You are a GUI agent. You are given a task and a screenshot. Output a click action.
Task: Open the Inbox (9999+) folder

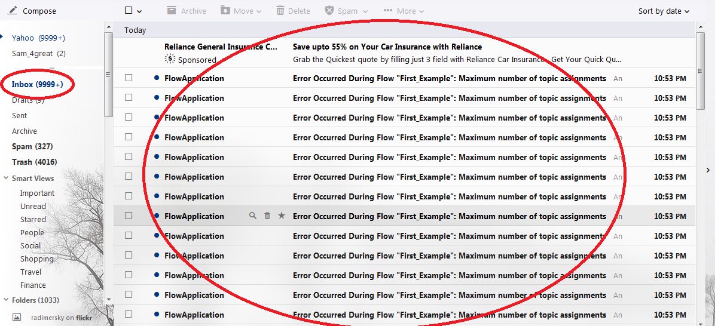[x=38, y=85]
